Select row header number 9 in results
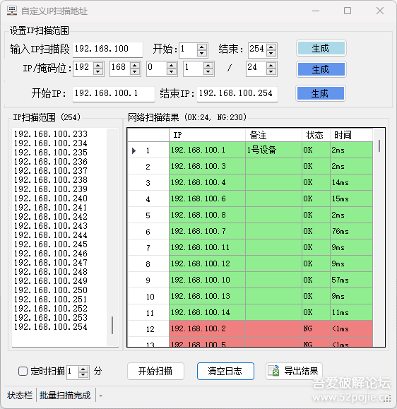 [148, 280]
